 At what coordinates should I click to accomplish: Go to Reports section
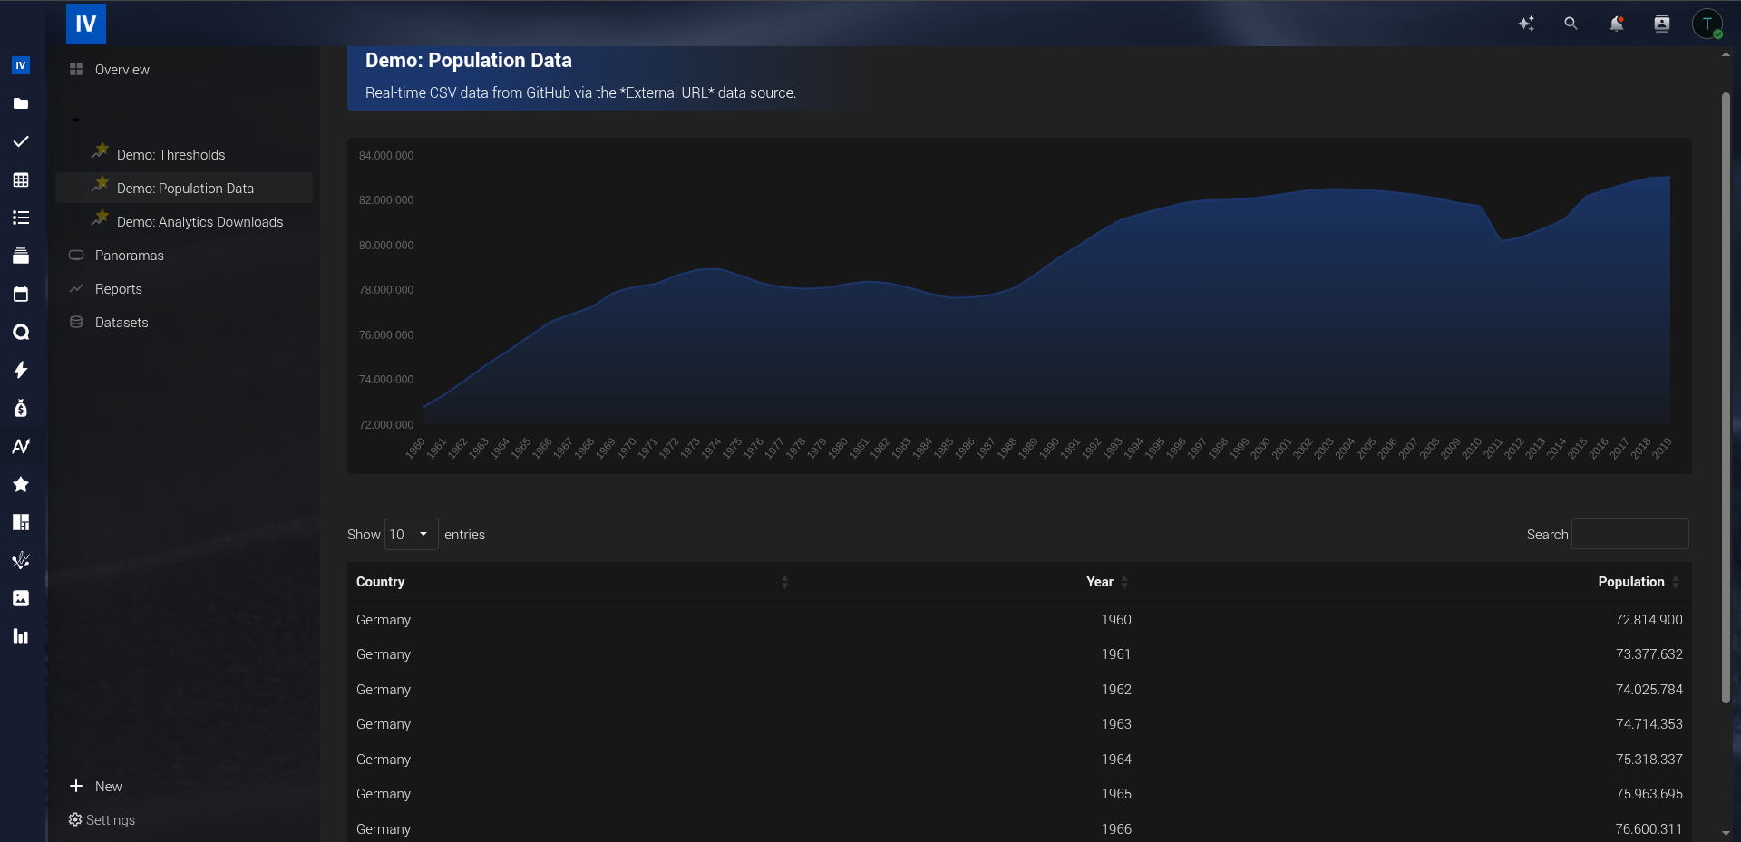tap(118, 289)
